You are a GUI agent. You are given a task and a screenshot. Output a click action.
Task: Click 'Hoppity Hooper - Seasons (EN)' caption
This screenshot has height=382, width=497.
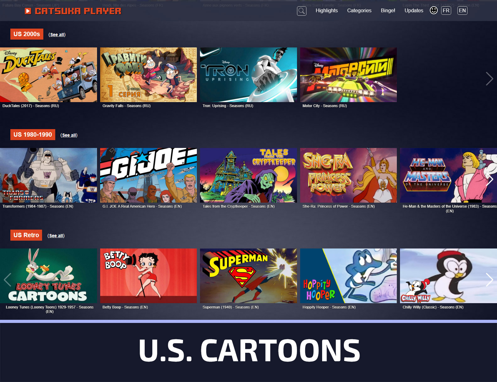(x=329, y=307)
